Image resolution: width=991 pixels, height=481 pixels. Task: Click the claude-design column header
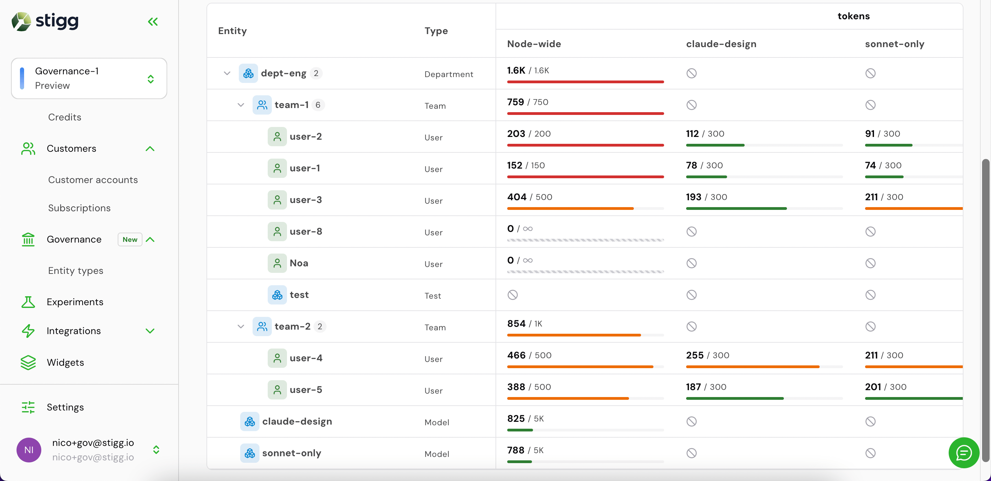[x=721, y=44]
